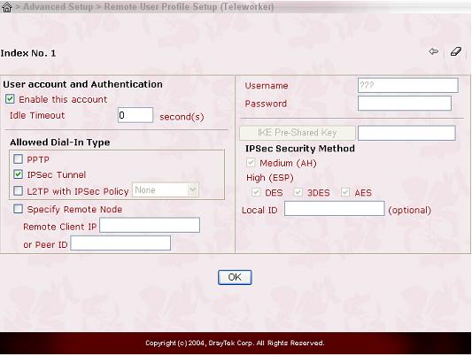Click the IKE Pre-Shared Key button
472x355 pixels.
298,133
